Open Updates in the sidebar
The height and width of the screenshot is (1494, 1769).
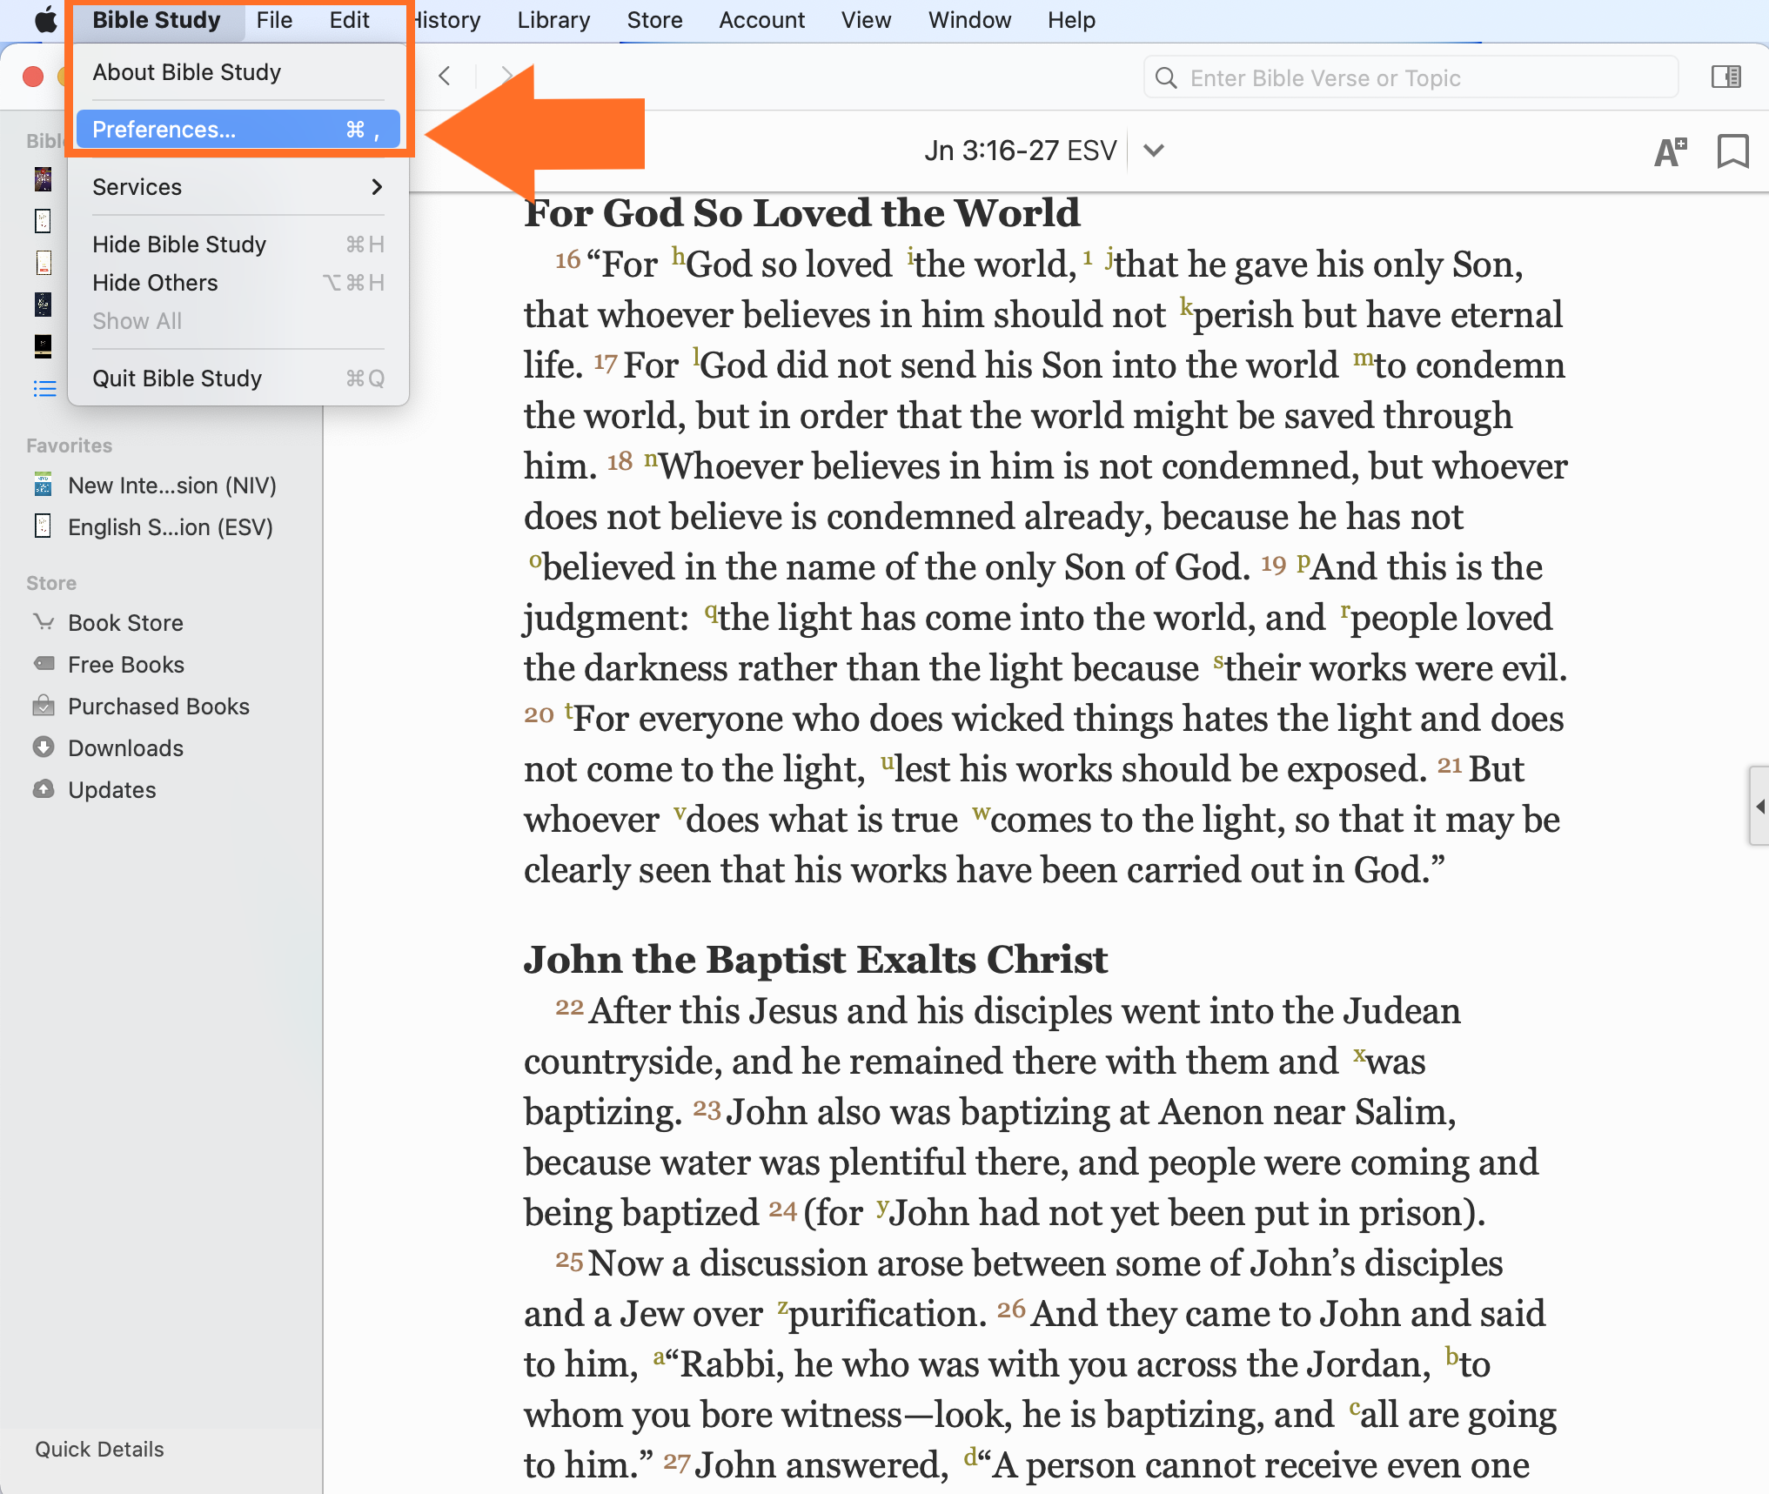111,790
